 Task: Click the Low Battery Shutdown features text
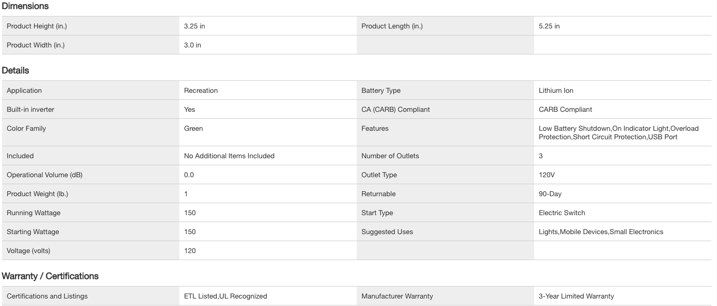(574, 128)
